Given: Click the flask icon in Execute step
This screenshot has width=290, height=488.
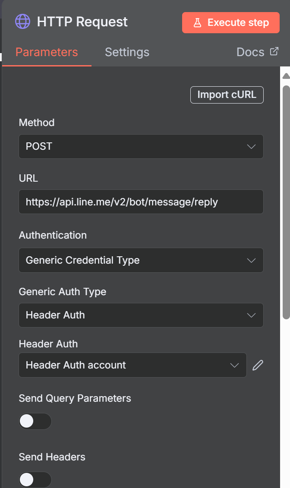Looking at the screenshot, I should 197,23.
